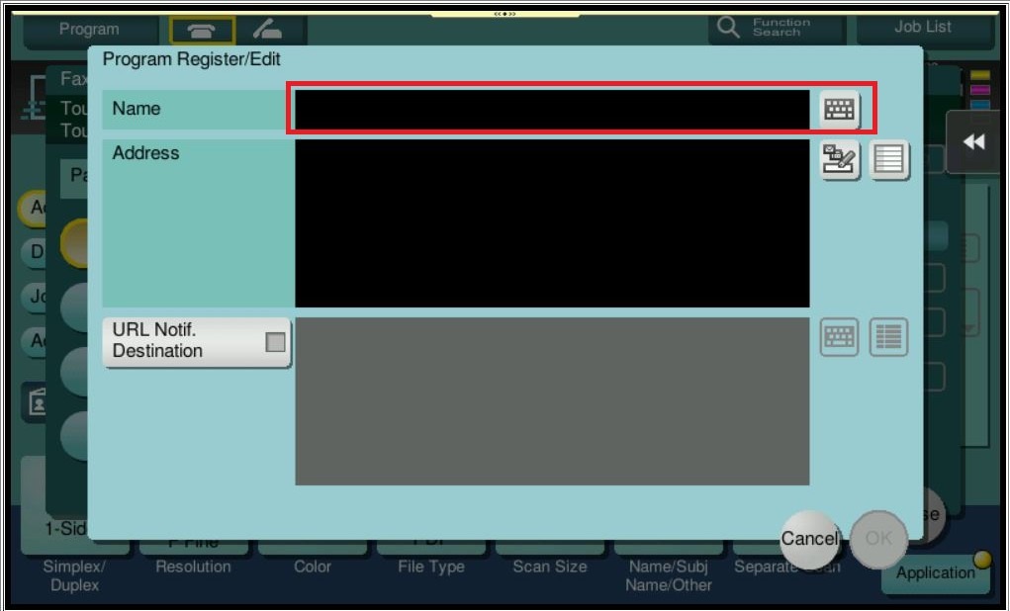Click the address direct input icon

[840, 159]
